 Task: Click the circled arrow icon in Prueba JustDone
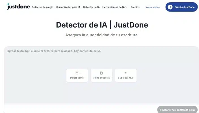(x=170, y=7)
